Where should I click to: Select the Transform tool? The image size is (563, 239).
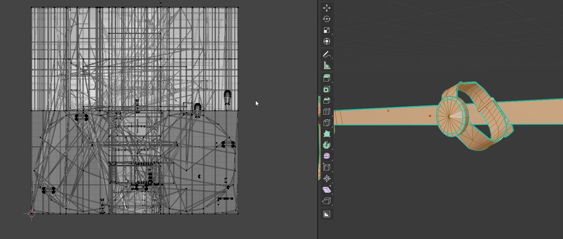(326, 42)
